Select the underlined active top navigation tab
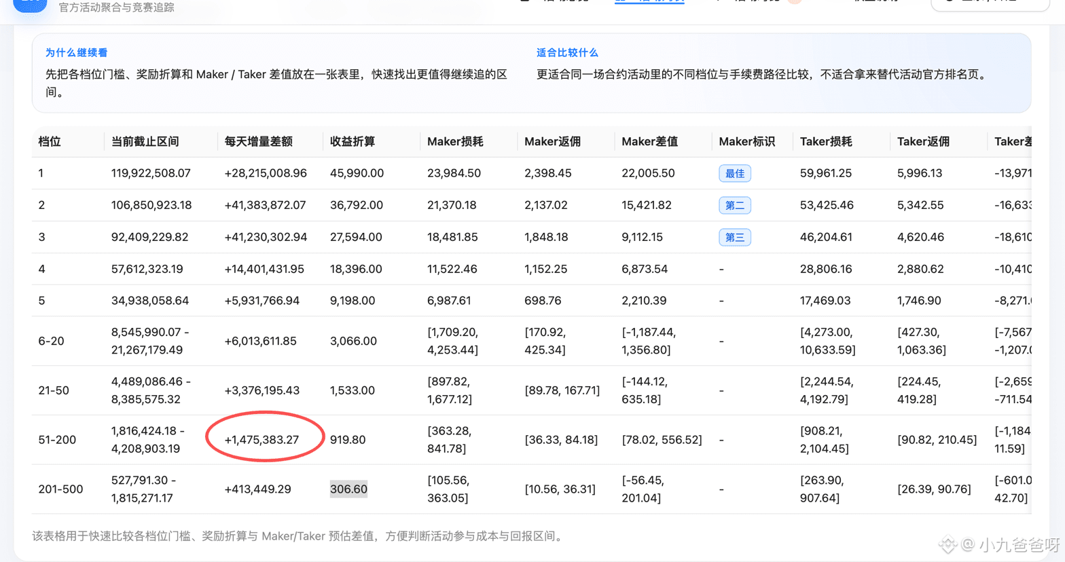This screenshot has width=1065, height=562. (x=649, y=1)
